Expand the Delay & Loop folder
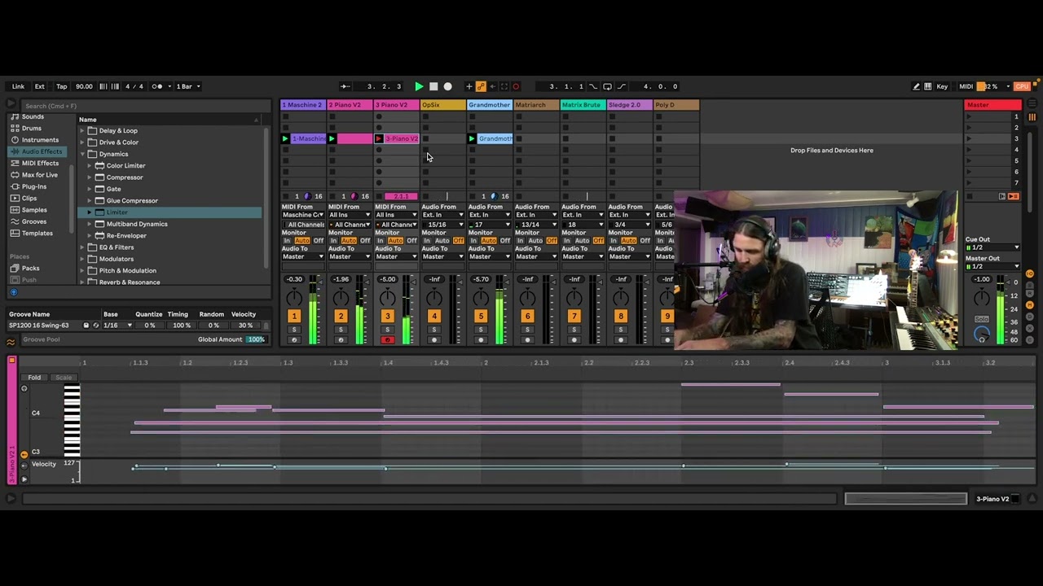Screen dimensions: 1043x586 coord(82,131)
